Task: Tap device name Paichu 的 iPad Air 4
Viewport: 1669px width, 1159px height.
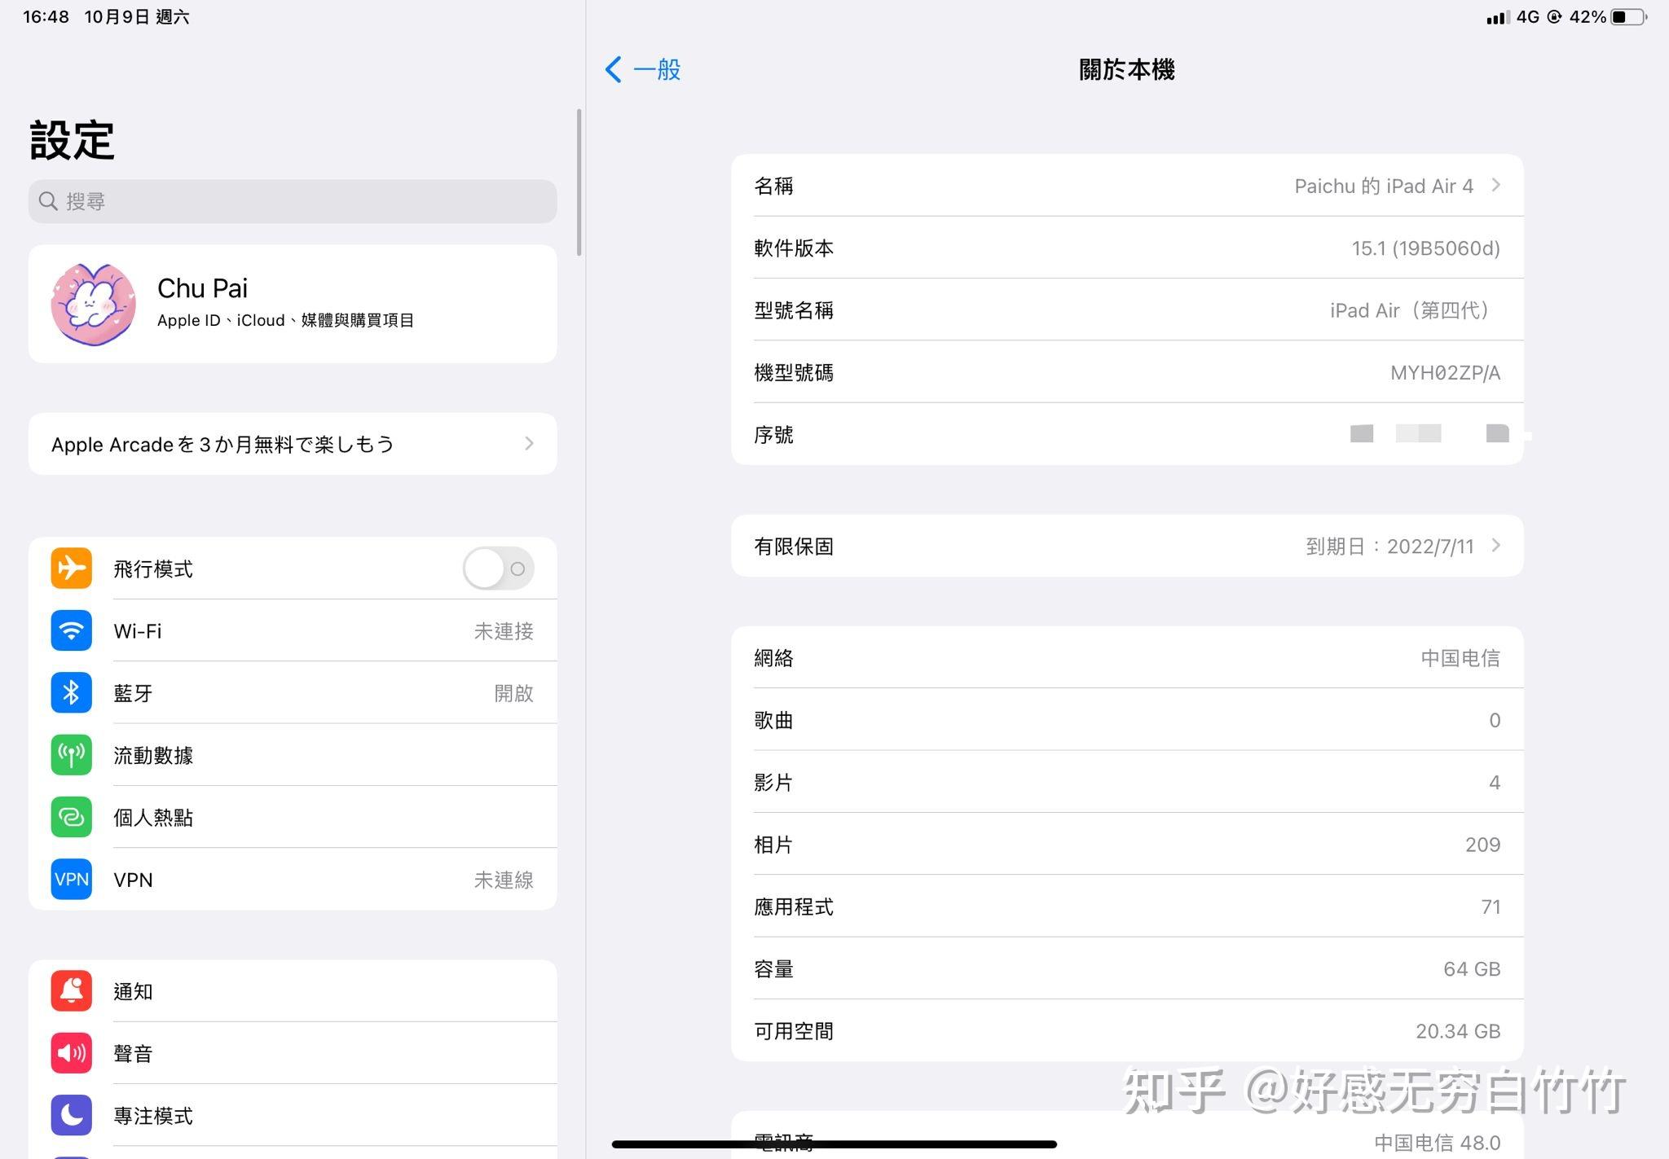Action: pyautogui.click(x=1384, y=186)
